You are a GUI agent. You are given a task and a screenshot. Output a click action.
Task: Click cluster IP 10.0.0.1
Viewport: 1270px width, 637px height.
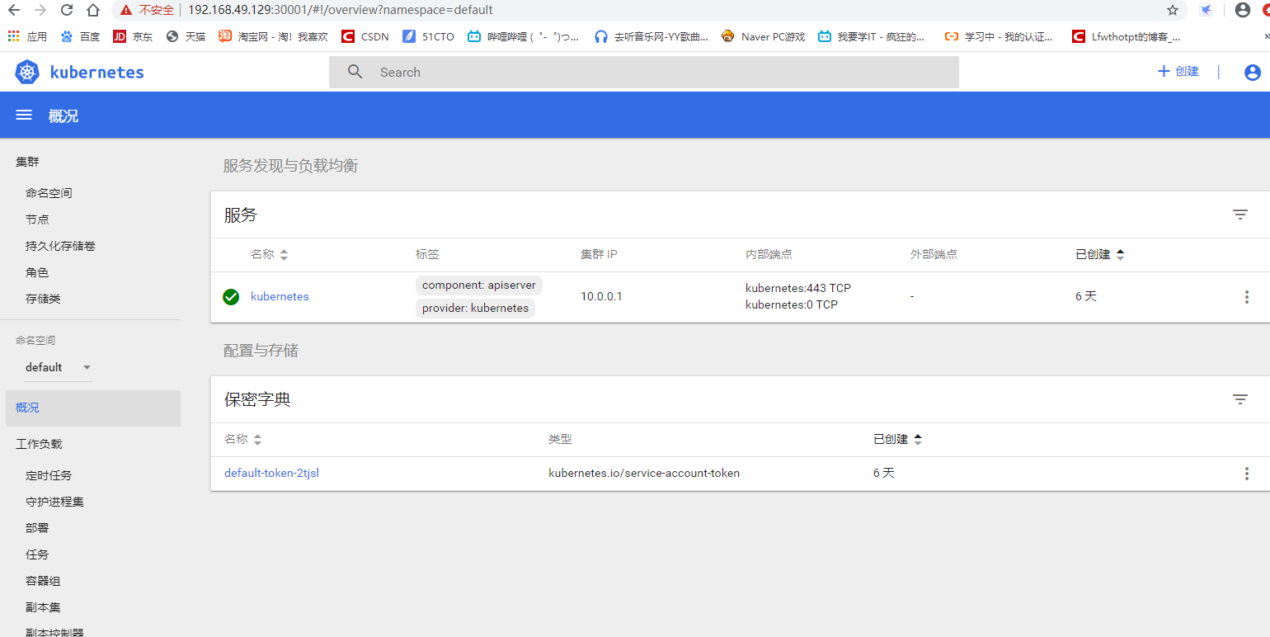point(601,297)
